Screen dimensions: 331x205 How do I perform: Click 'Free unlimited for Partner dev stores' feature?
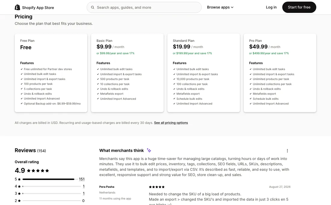(48, 69)
